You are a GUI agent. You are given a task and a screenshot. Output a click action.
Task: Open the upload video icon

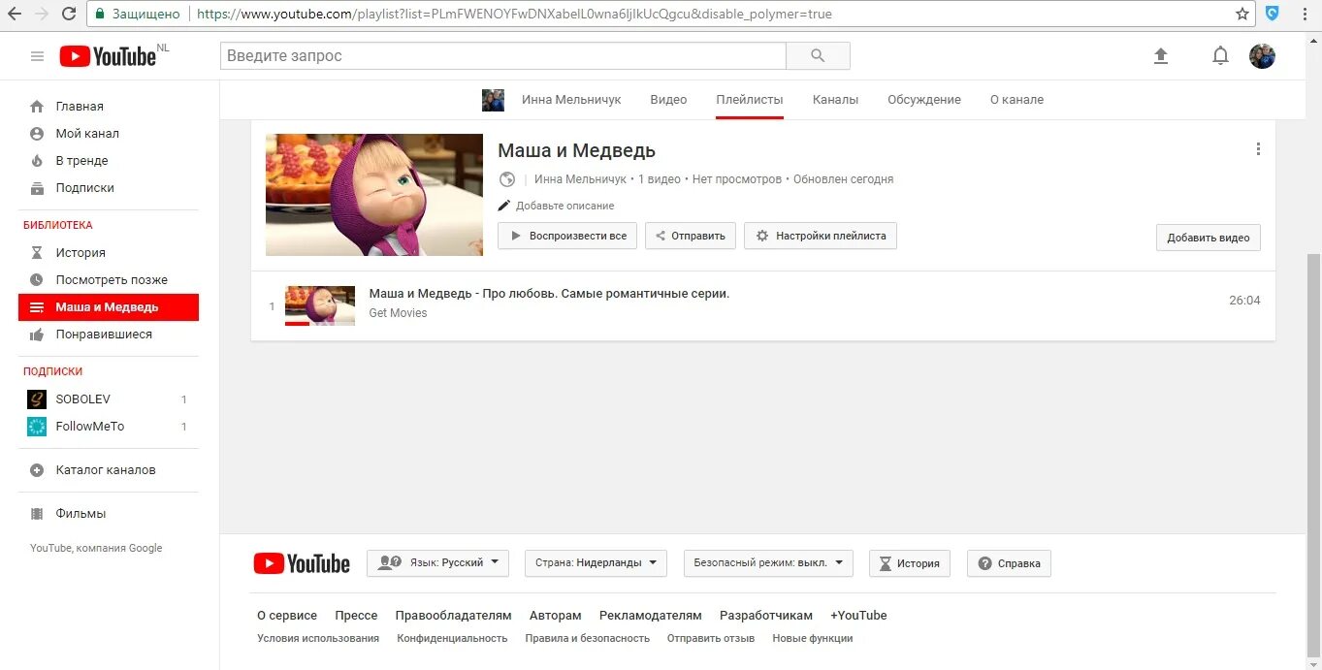1160,56
